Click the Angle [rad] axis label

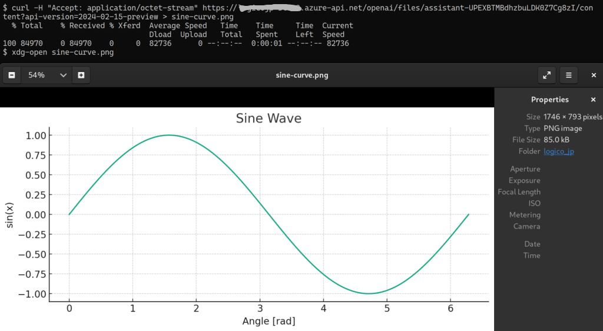pyautogui.click(x=269, y=322)
